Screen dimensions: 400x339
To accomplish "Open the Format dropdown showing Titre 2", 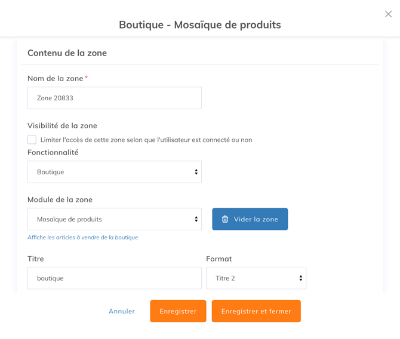I will 256,278.
